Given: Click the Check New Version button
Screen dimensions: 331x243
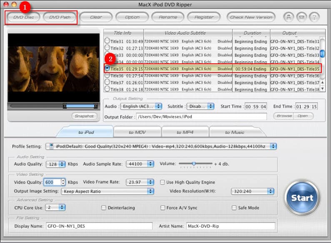Looking at the screenshot, I should 251,18.
